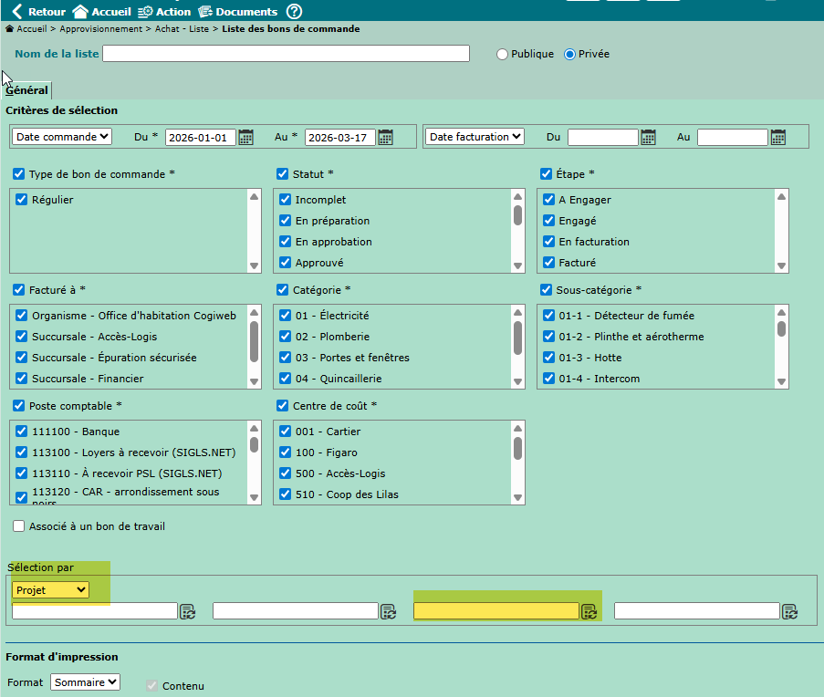
Task: Switch to the Général tab
Action: tap(26, 90)
